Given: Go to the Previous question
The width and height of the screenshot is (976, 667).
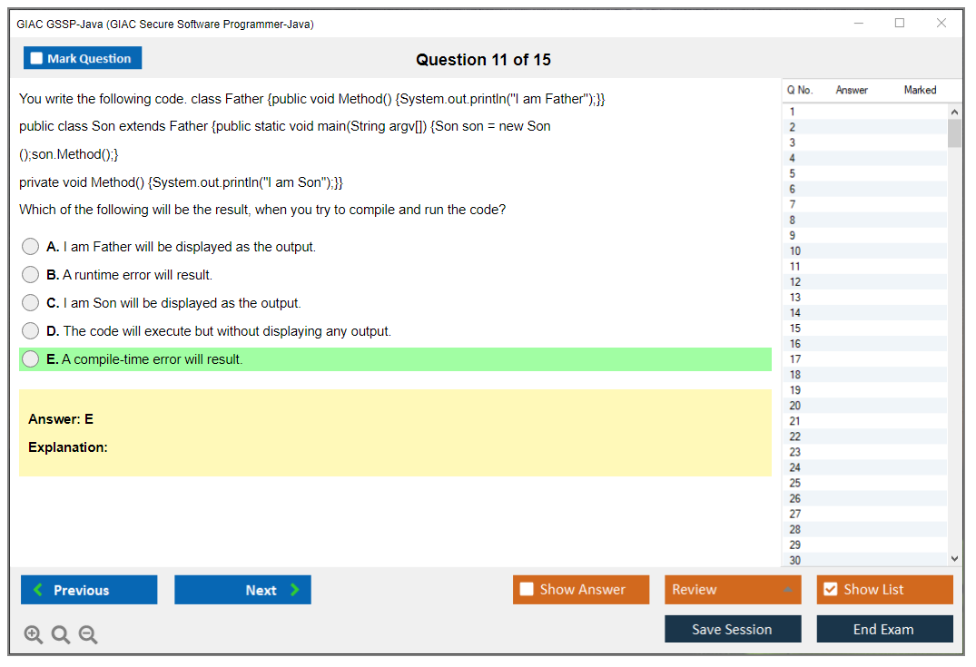Looking at the screenshot, I should pyautogui.click(x=89, y=590).
